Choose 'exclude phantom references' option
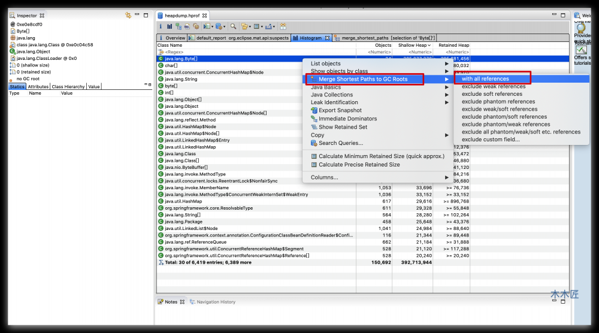Image resolution: width=599 pixels, height=333 pixels. (x=498, y=102)
